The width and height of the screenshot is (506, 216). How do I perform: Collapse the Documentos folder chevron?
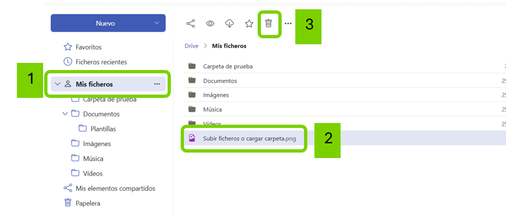(65, 114)
